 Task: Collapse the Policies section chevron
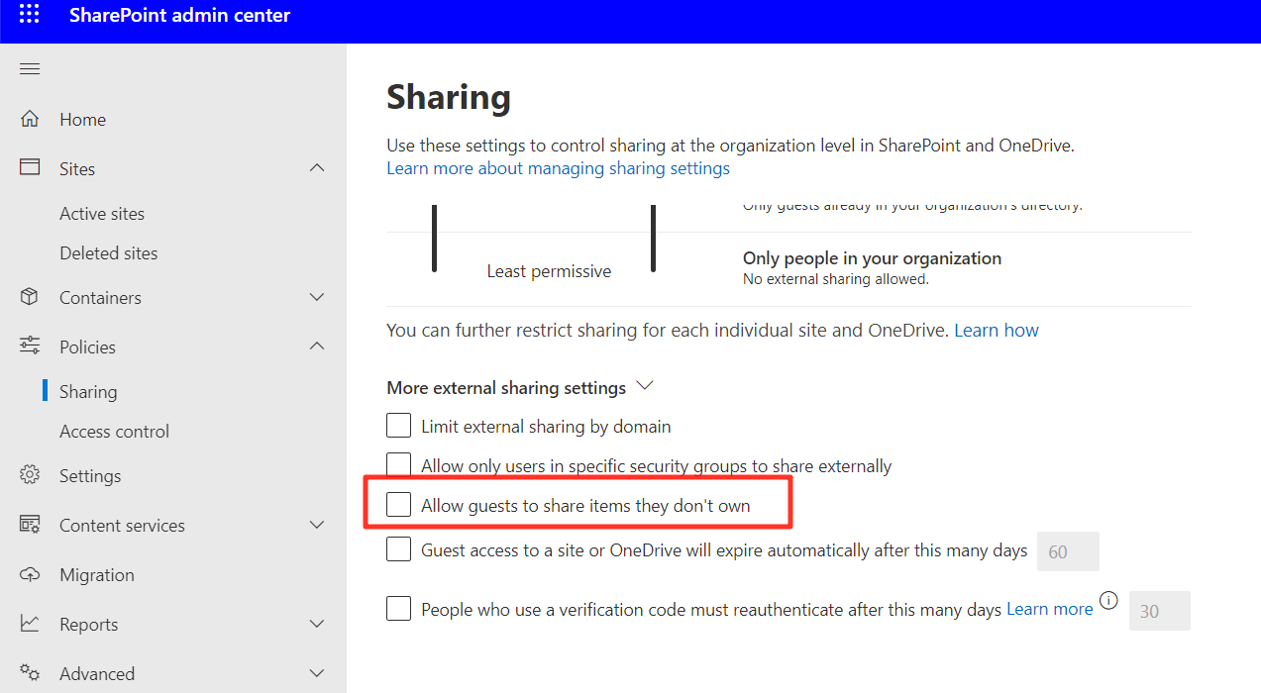(317, 346)
